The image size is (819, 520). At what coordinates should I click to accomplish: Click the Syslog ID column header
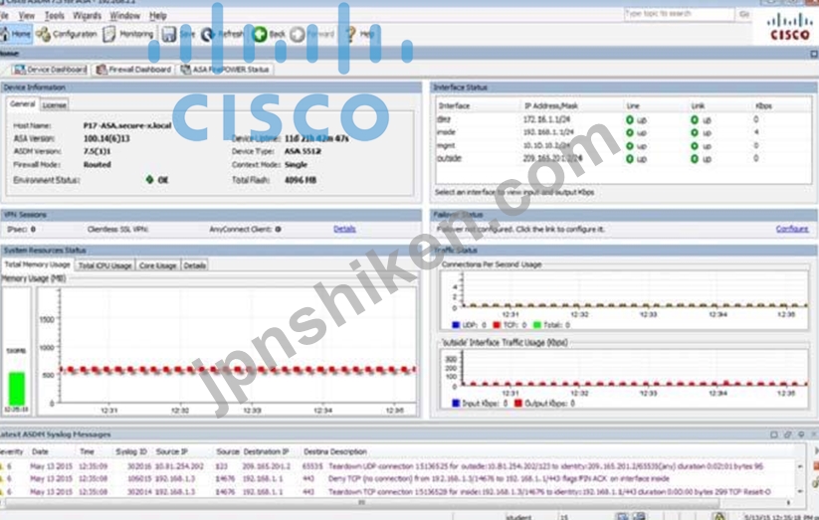[130, 451]
